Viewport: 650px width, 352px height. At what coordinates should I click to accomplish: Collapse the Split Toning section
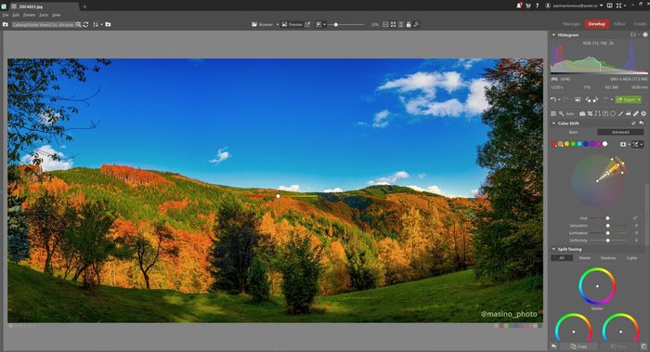click(x=553, y=249)
